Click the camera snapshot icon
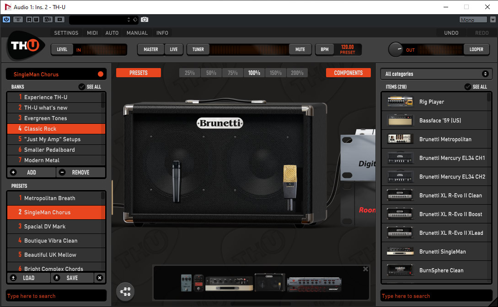Image resolution: width=498 pixels, height=307 pixels. click(145, 20)
